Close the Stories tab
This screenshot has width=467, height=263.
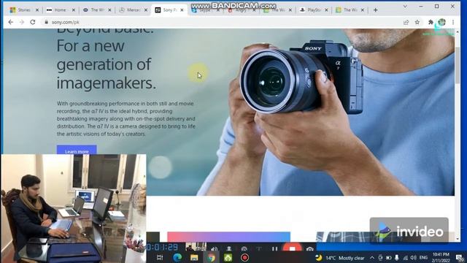pyautogui.click(x=37, y=9)
